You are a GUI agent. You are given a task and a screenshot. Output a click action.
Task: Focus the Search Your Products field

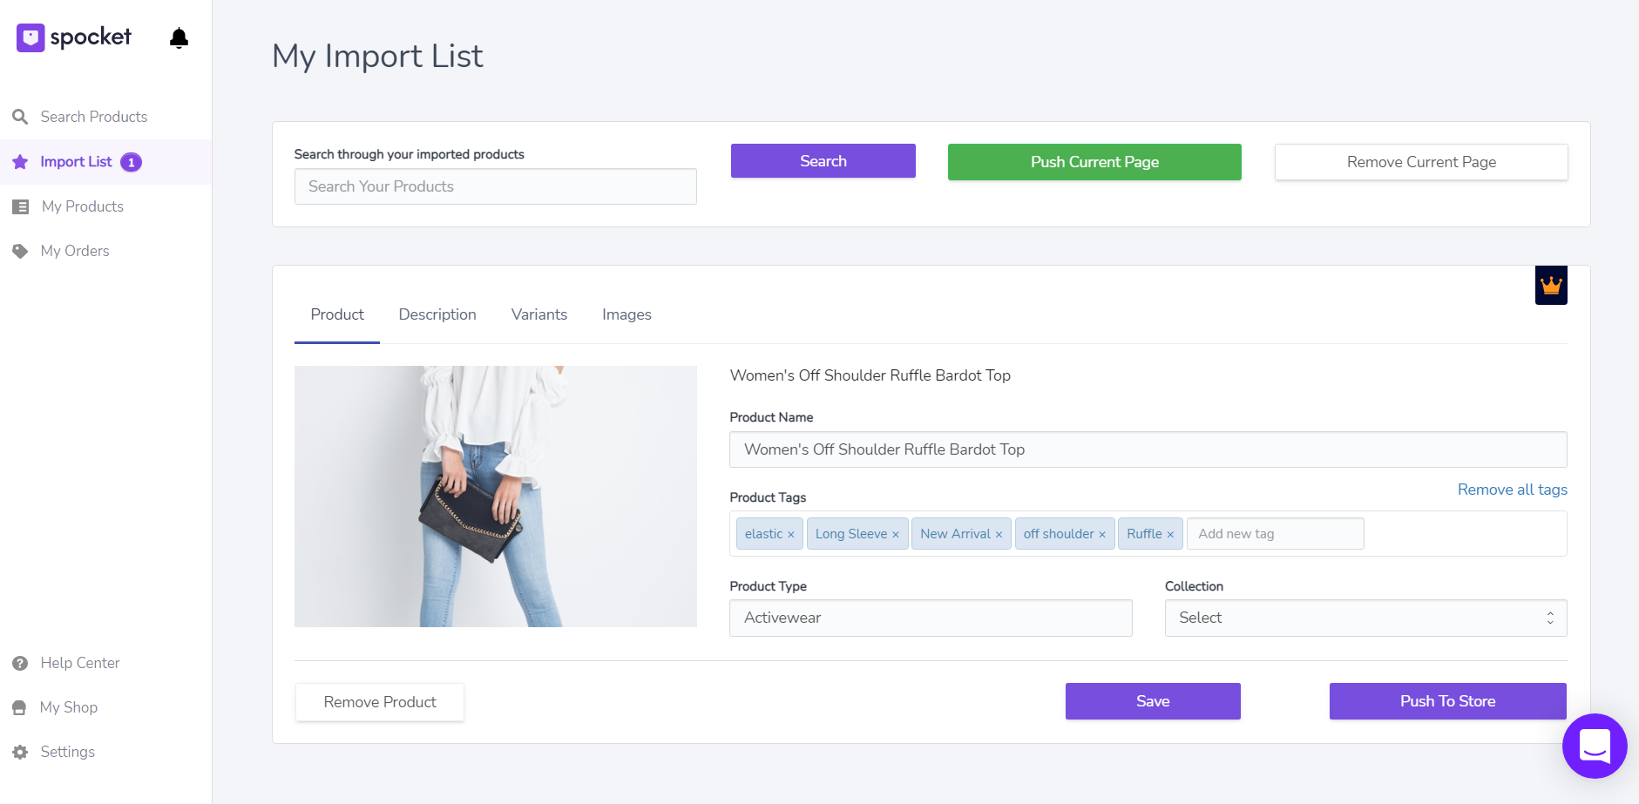pyautogui.click(x=496, y=186)
